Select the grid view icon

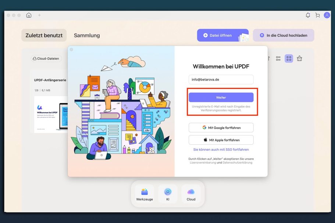click(x=289, y=58)
